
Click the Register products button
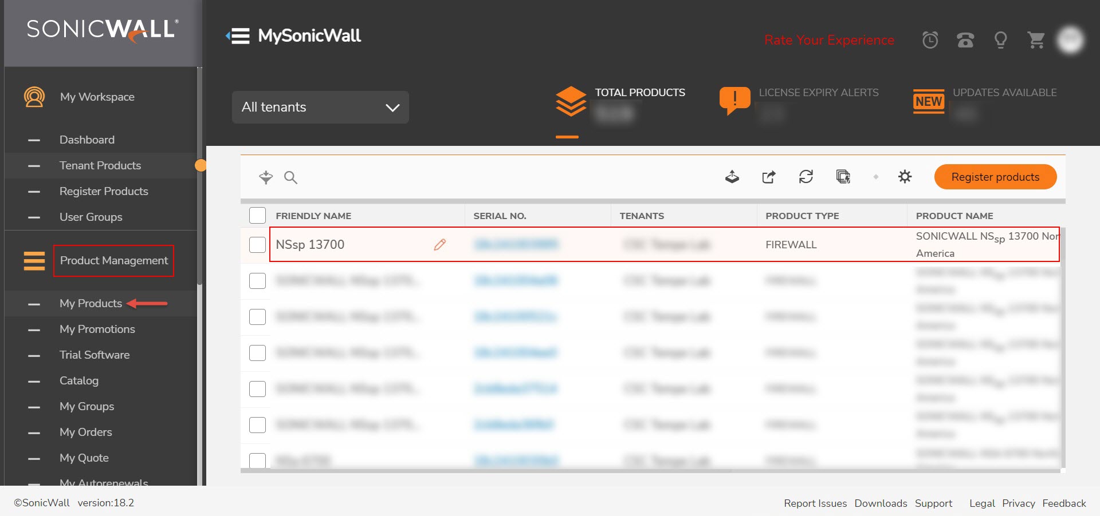pyautogui.click(x=995, y=177)
